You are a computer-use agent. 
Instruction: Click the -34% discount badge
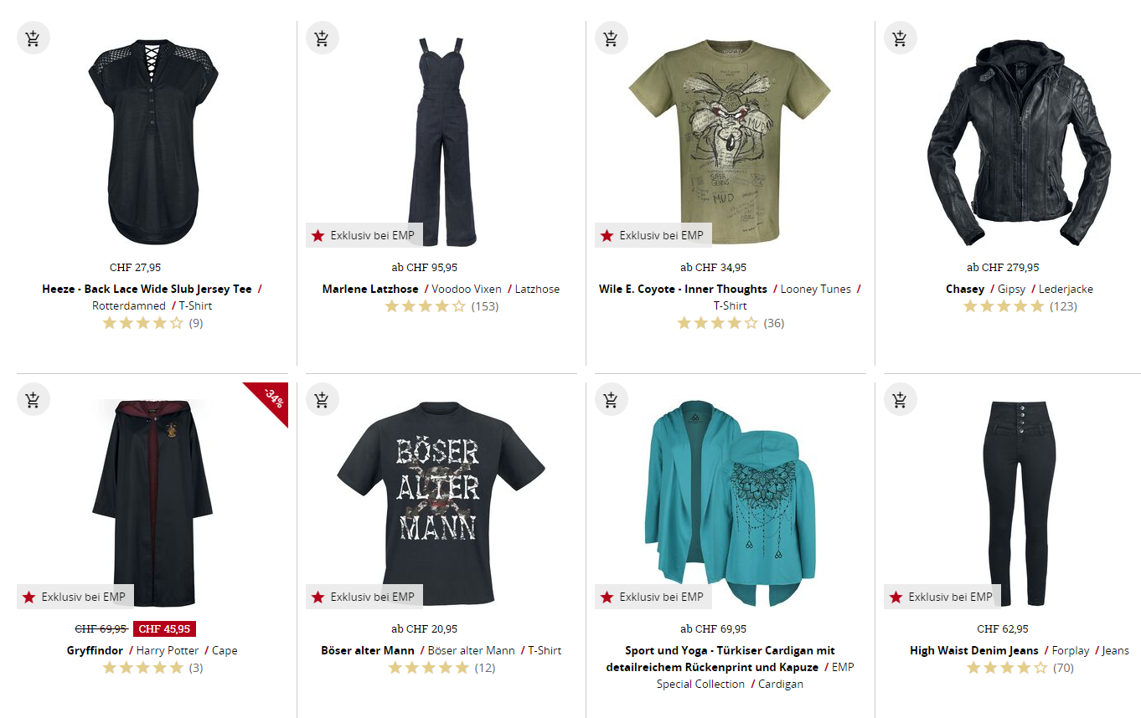(x=274, y=397)
